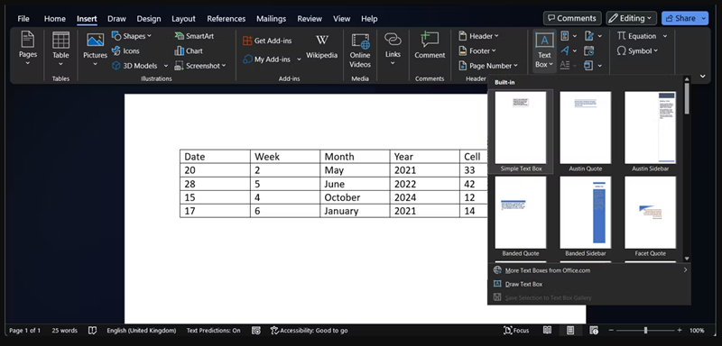Open the File tab
This screenshot has width=722, height=346.
23,19
